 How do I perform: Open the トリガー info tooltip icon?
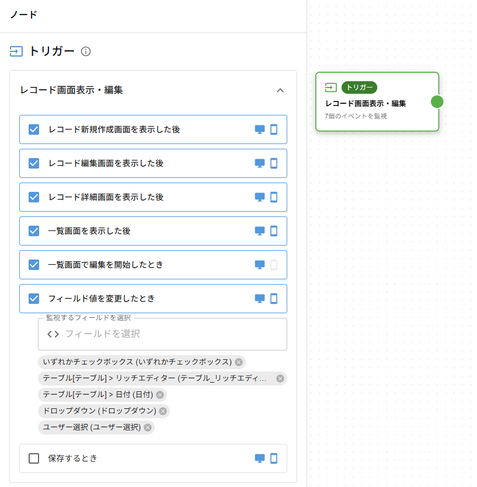(86, 51)
